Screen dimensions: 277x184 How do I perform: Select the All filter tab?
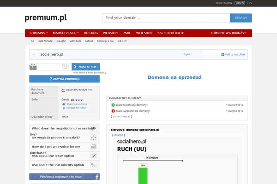coord(32,41)
